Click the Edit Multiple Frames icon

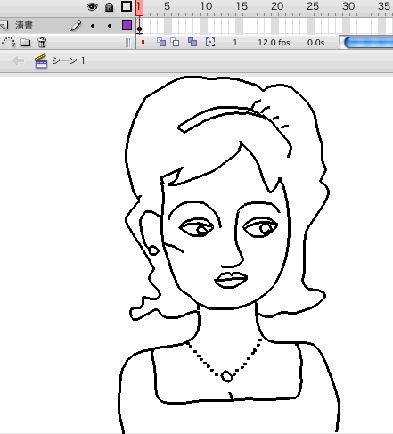point(192,42)
